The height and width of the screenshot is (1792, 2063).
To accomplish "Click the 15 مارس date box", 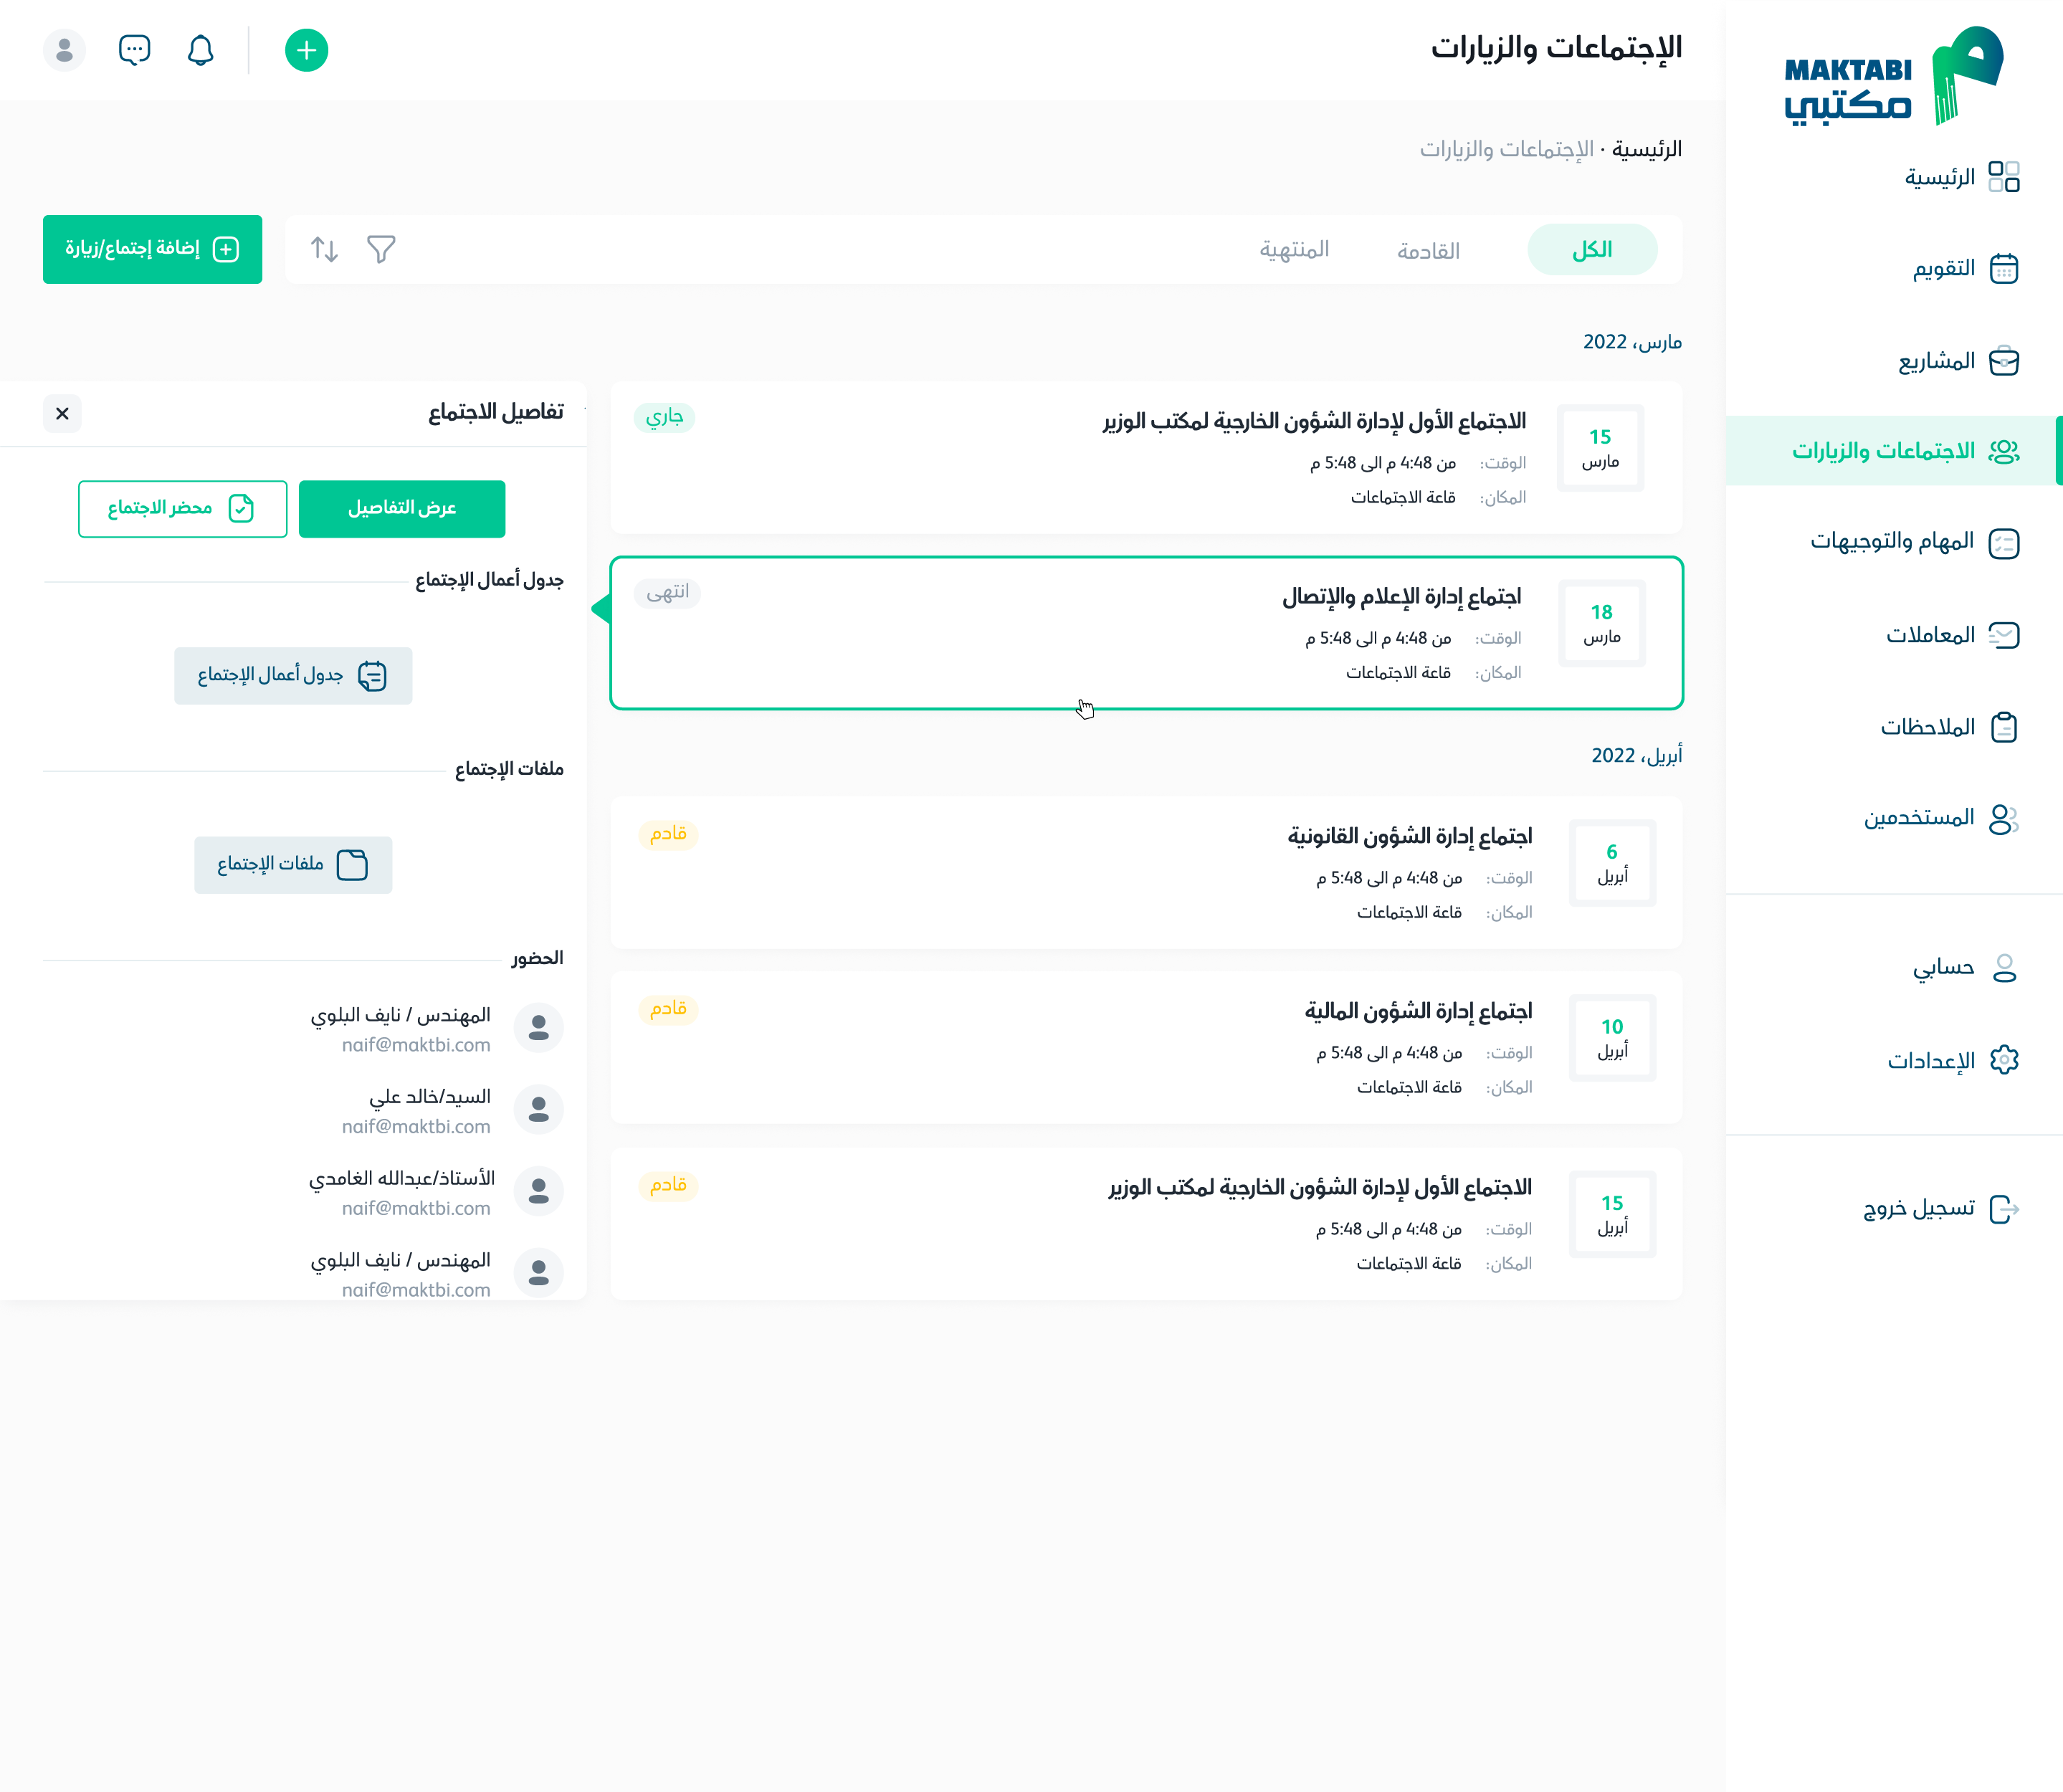I will [x=1600, y=448].
